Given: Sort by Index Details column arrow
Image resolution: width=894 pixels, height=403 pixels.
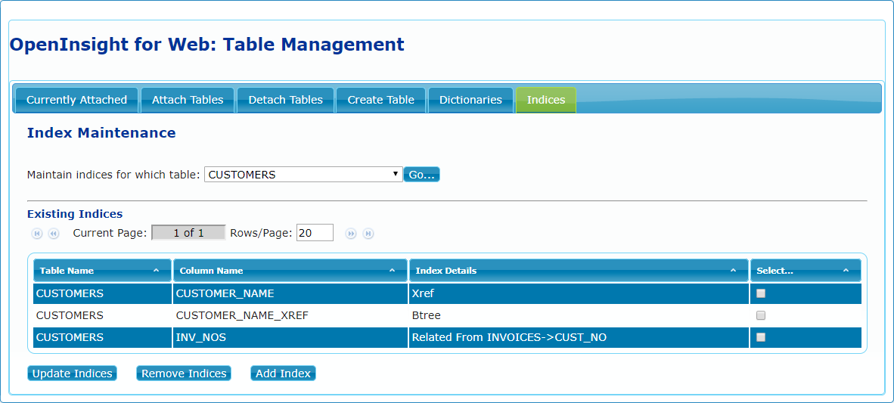Looking at the screenshot, I should pyautogui.click(x=733, y=271).
